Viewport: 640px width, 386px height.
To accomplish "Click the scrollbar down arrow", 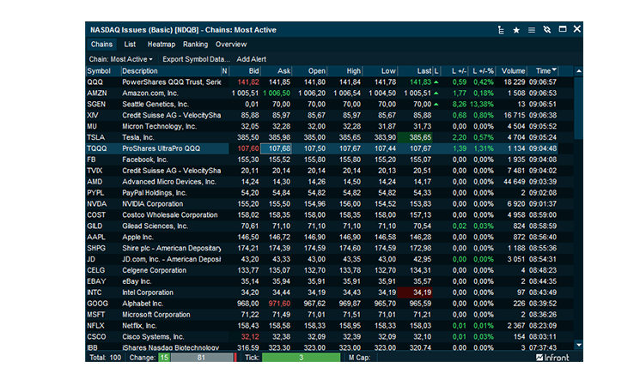I will tap(578, 345).
